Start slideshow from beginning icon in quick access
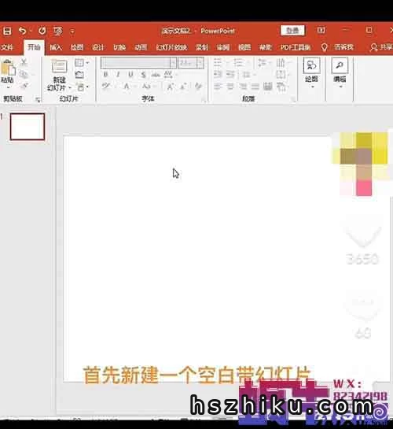Viewport: 393px width, 429px height. (x=57, y=31)
